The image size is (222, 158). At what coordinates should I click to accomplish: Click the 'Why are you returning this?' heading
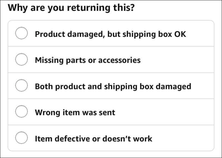(71, 8)
